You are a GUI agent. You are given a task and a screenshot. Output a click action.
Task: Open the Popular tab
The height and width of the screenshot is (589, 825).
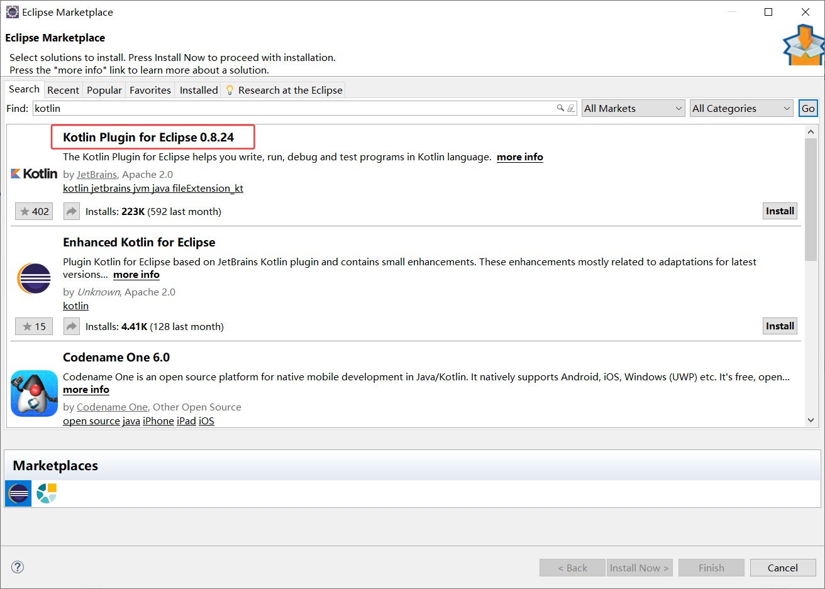pyautogui.click(x=104, y=90)
